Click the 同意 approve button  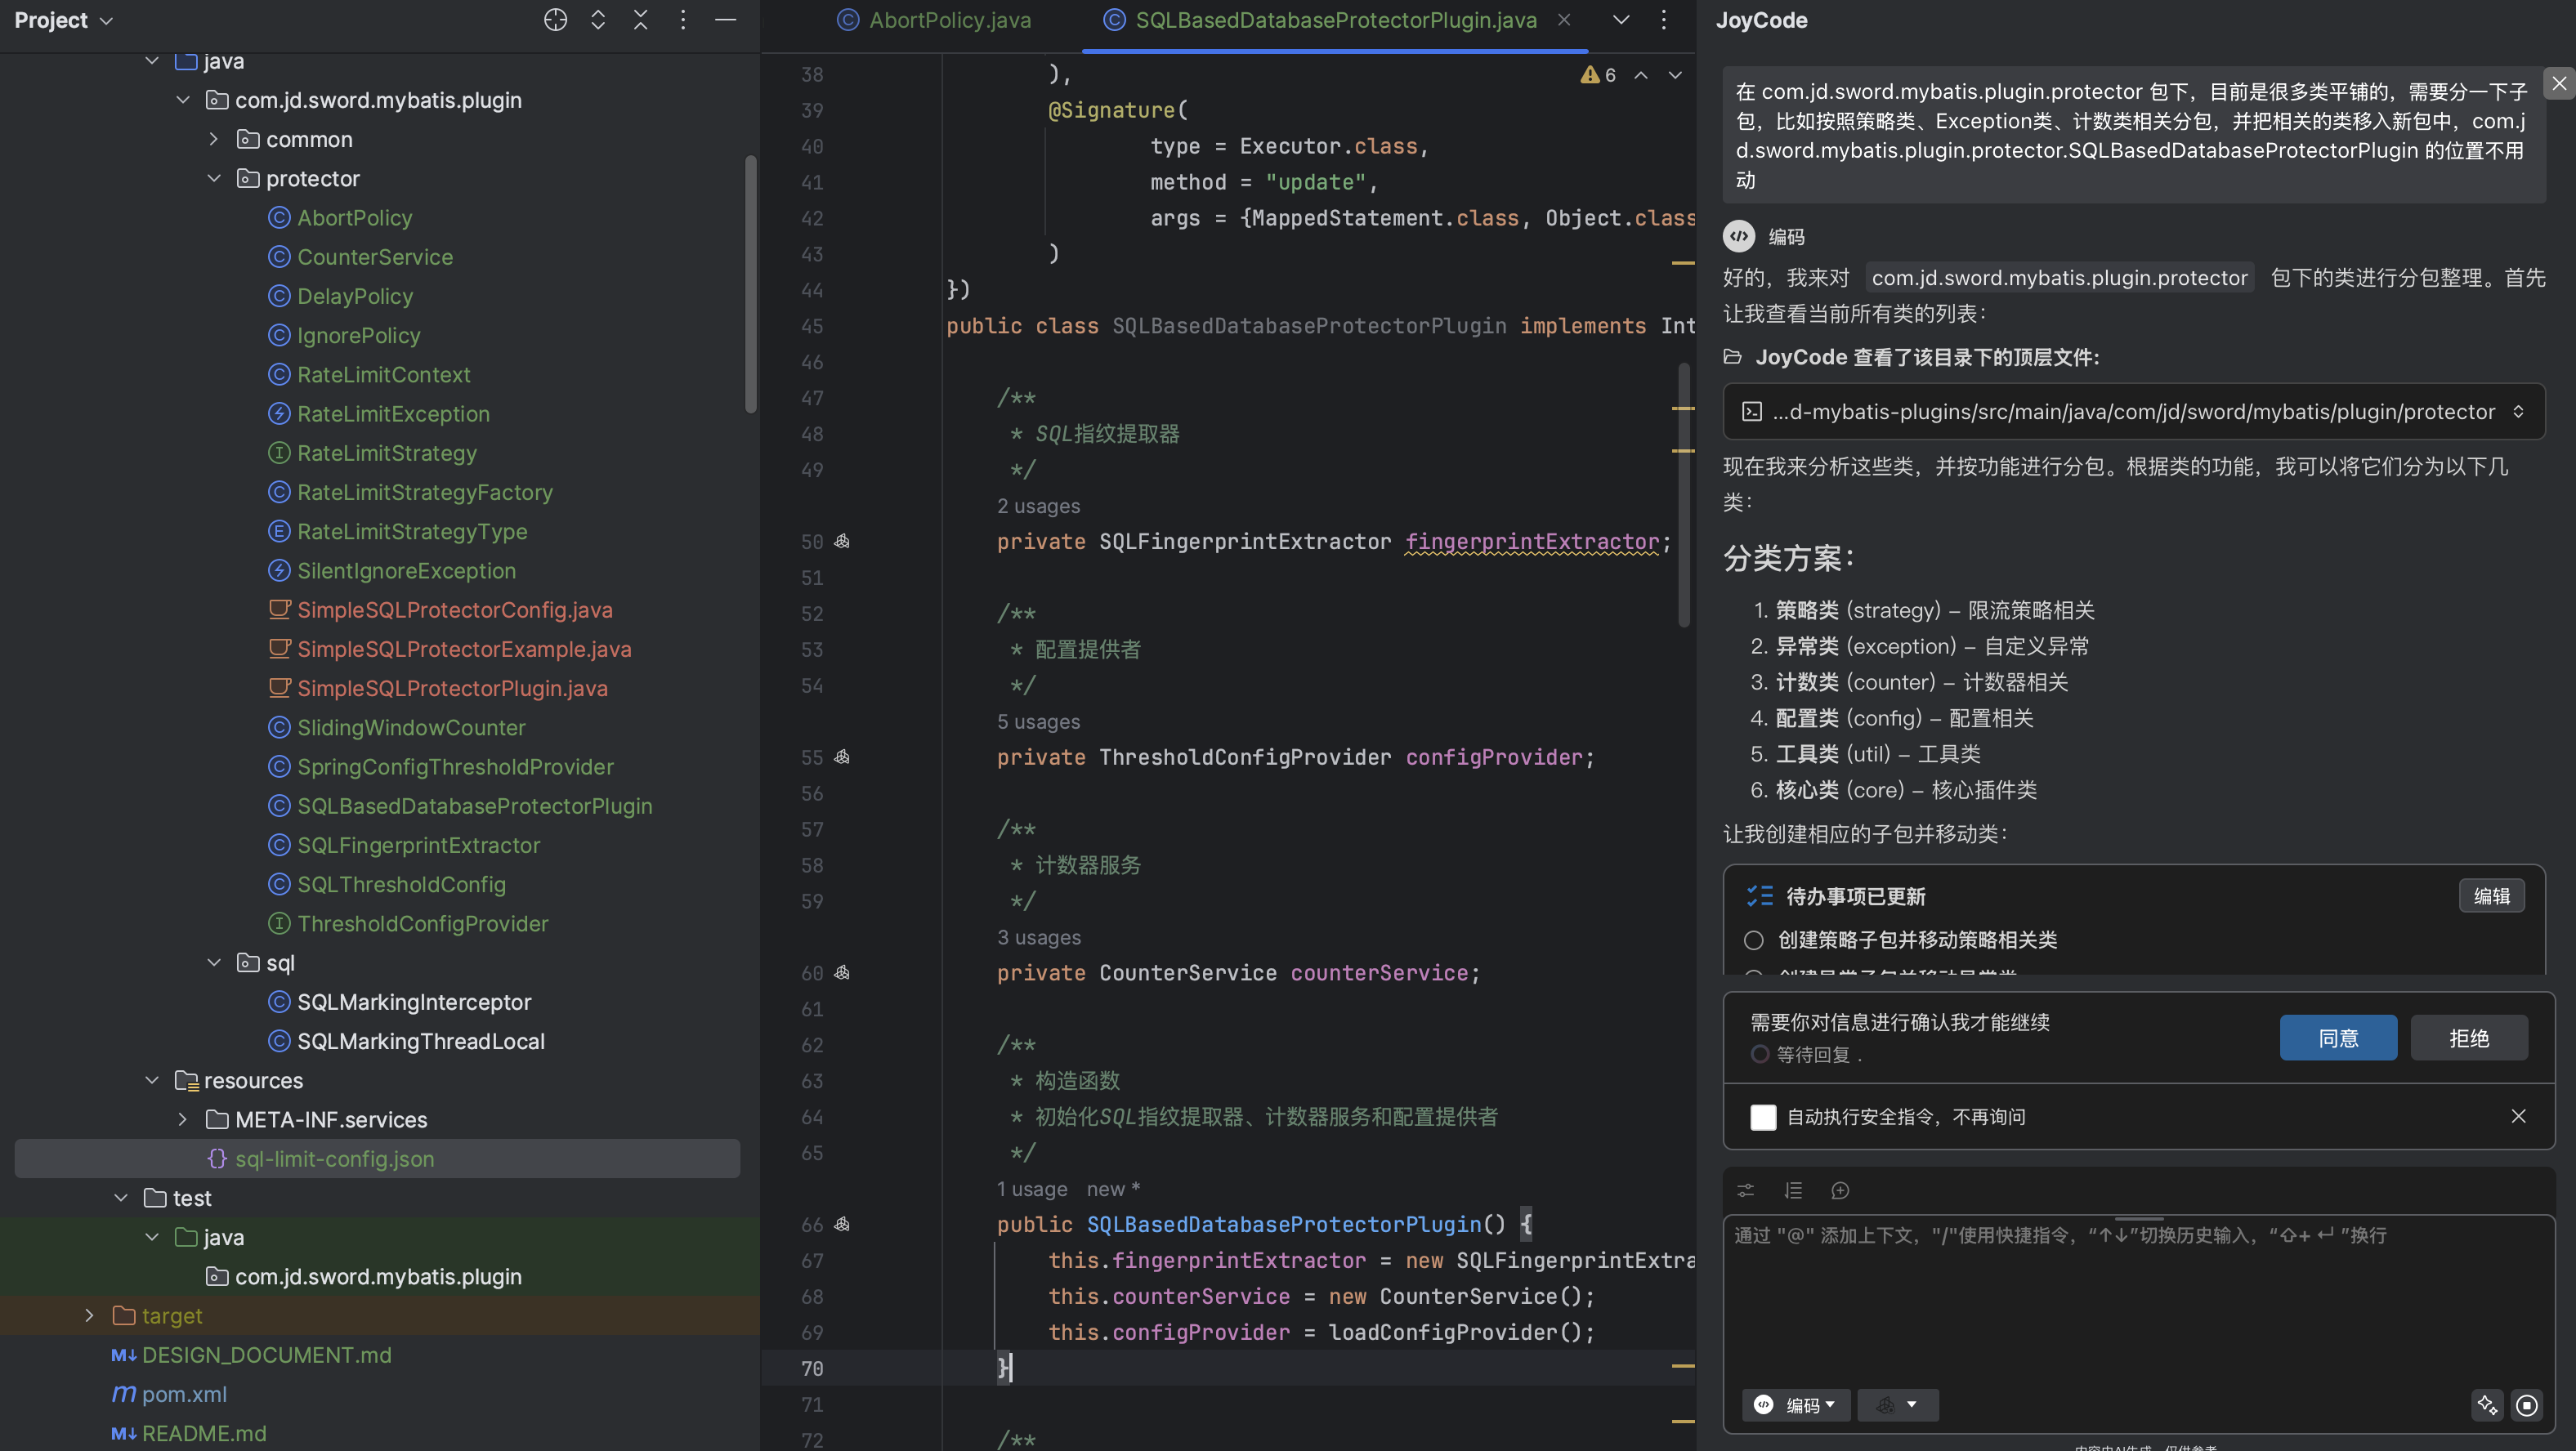[2337, 1038]
